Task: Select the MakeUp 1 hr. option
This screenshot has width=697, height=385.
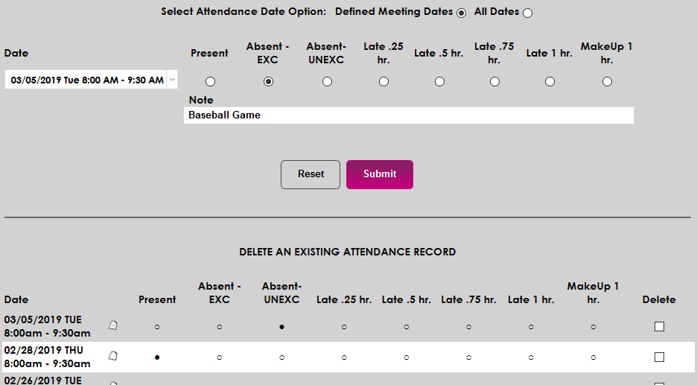Action: (607, 81)
